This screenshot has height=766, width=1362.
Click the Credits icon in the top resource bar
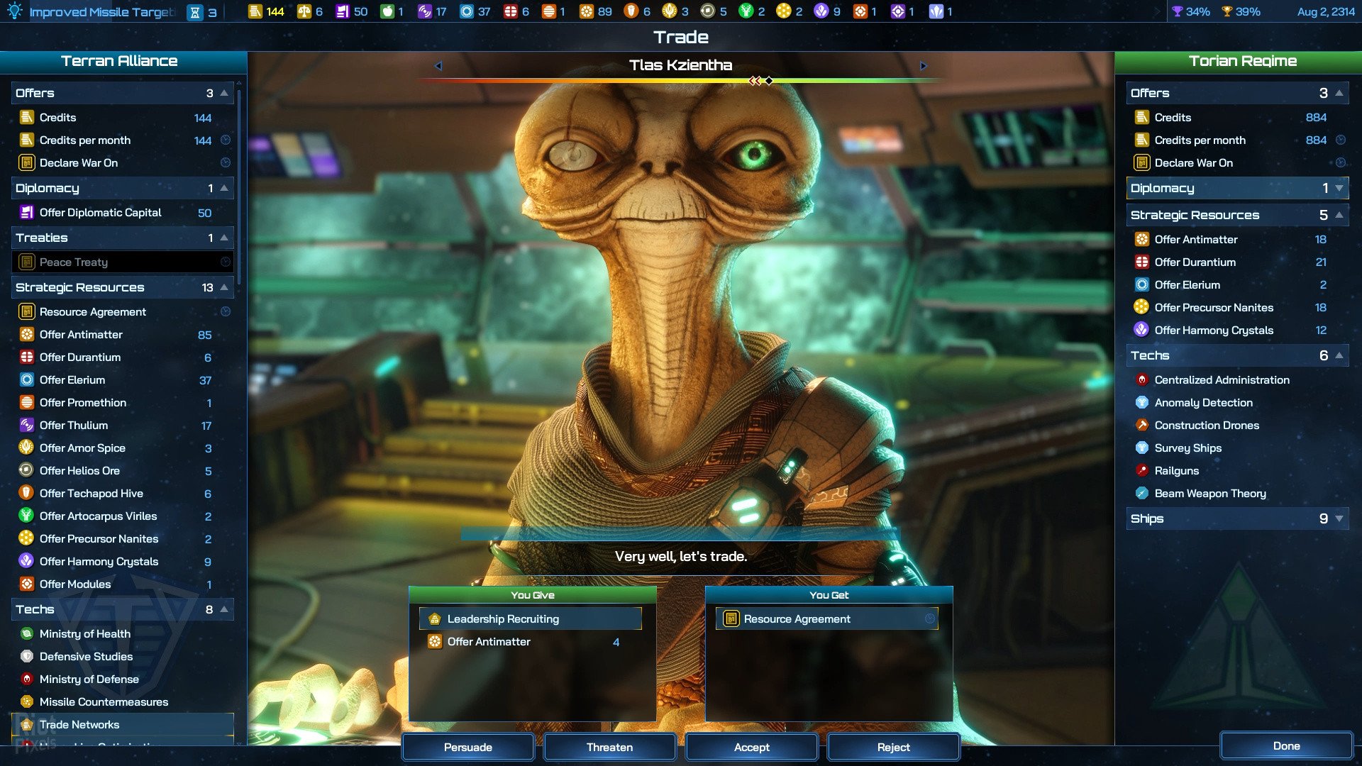[x=255, y=11]
